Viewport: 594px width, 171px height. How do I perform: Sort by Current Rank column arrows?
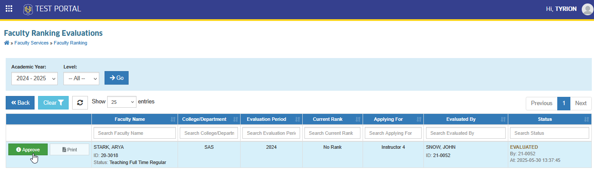(357, 119)
